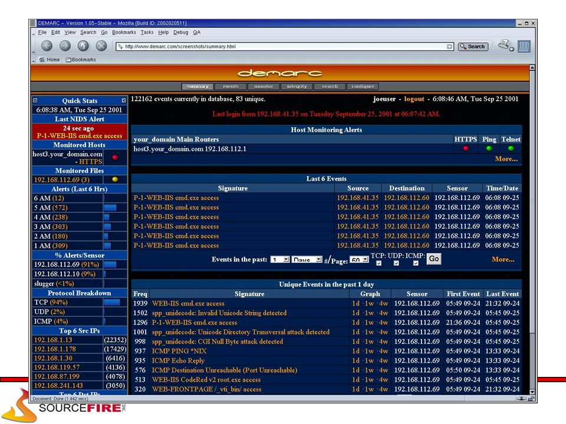Click 4w graph link for ICMP Echo Reply row
This screenshot has width=566, height=424.
point(383,360)
